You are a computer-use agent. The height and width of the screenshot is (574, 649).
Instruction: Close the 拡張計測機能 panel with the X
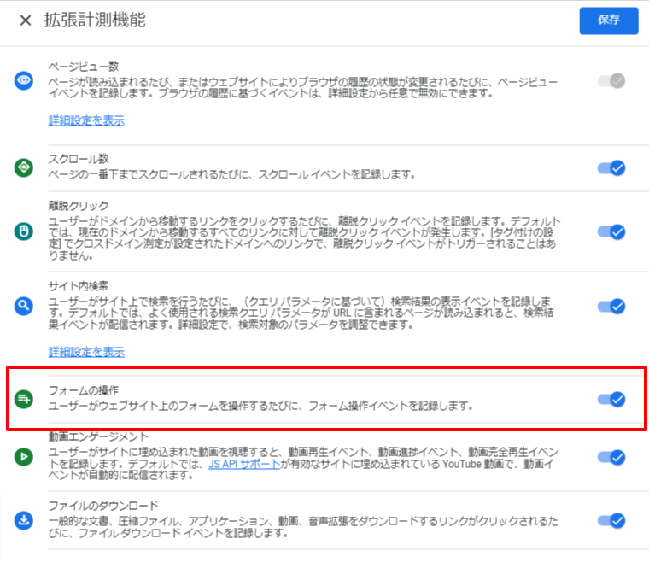click(26, 20)
